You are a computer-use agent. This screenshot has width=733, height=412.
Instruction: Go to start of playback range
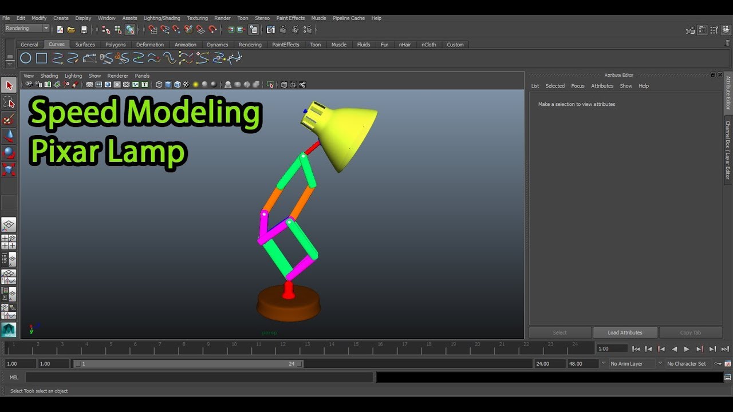pos(636,348)
